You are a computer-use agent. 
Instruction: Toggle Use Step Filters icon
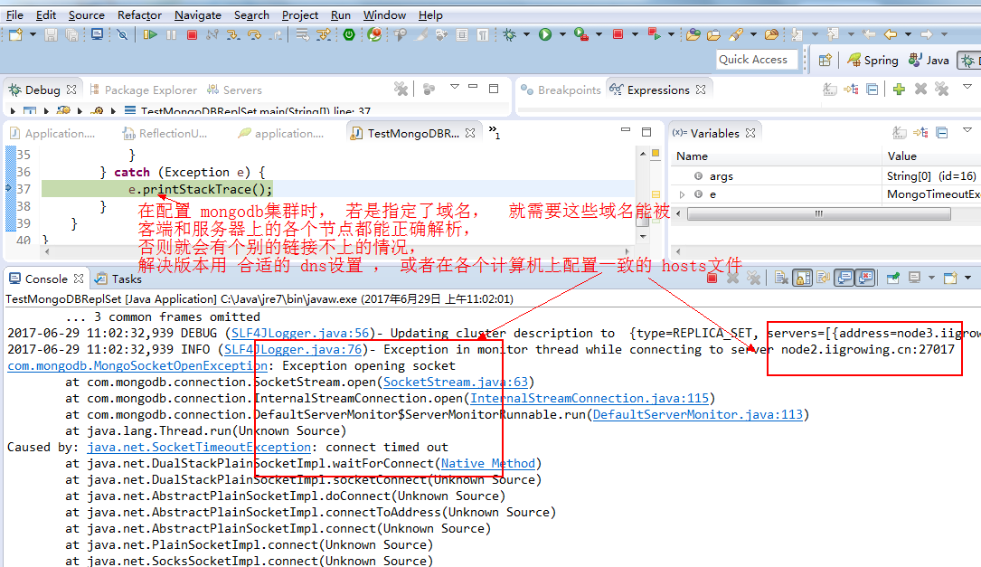(324, 35)
